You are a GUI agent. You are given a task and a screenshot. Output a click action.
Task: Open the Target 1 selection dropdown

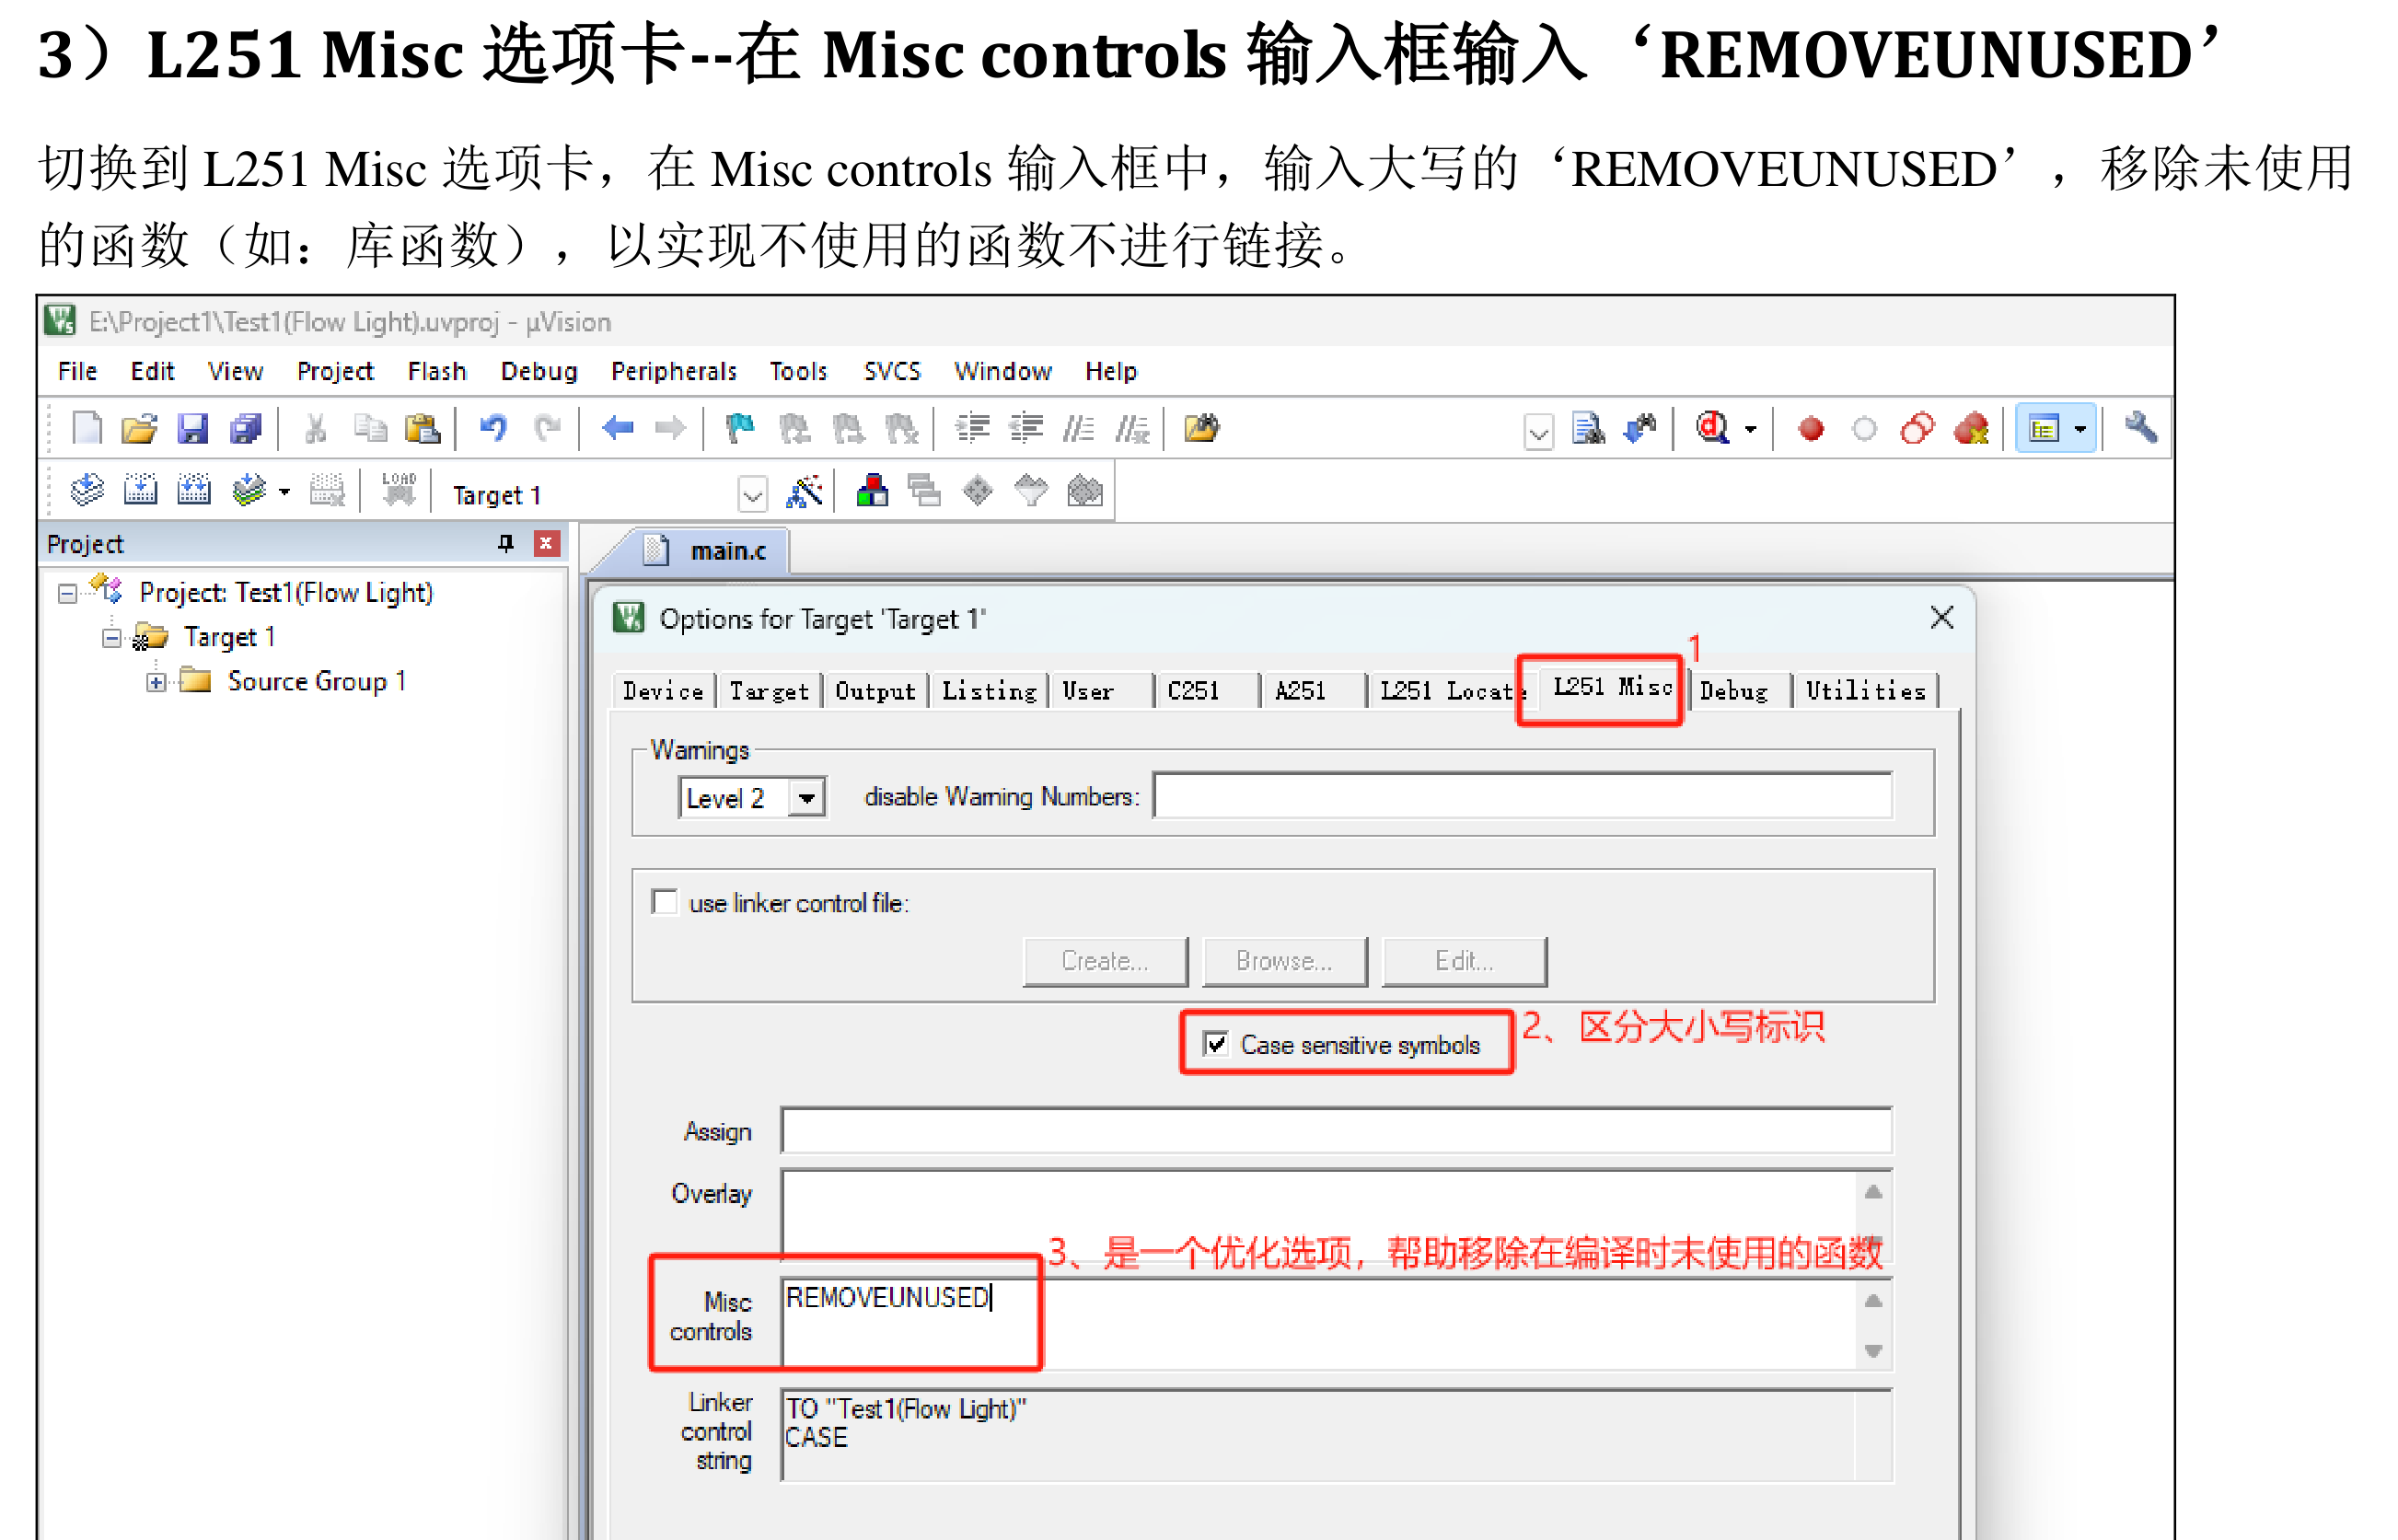(x=752, y=493)
